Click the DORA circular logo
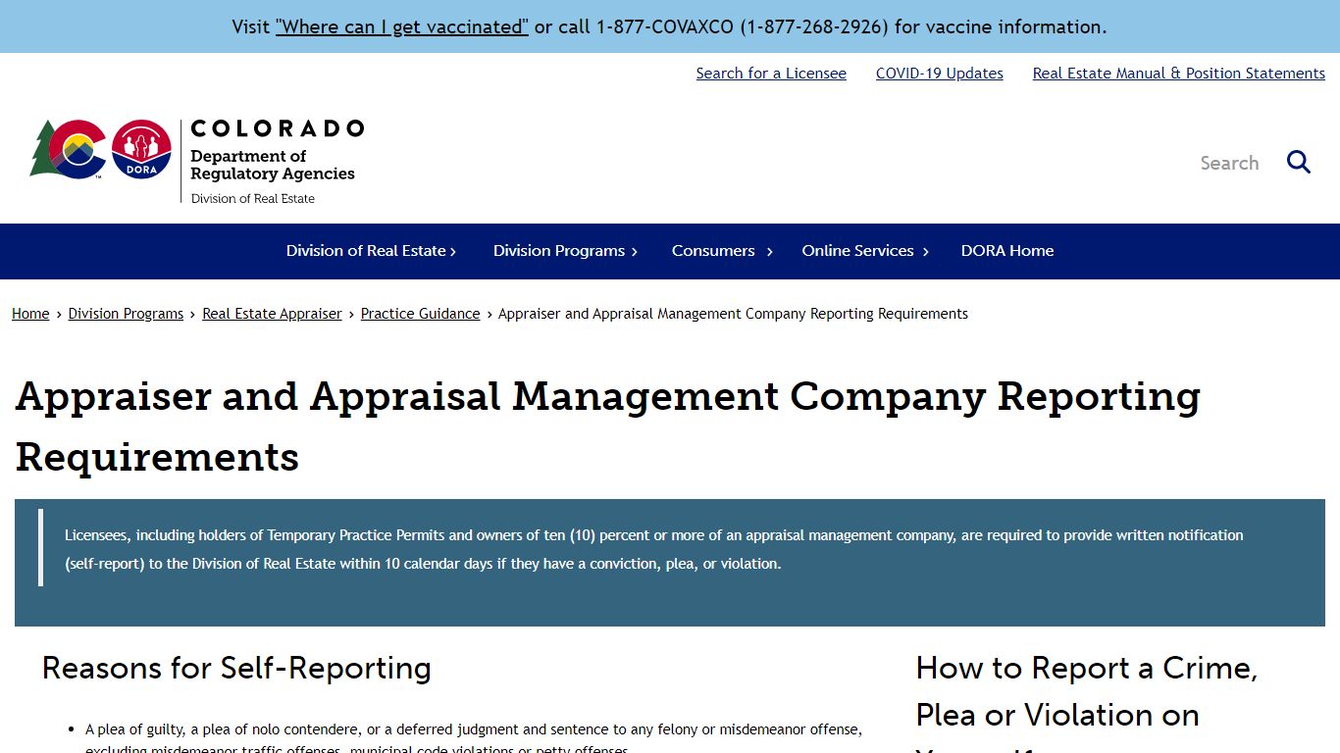The width and height of the screenshot is (1340, 753). coord(141,149)
